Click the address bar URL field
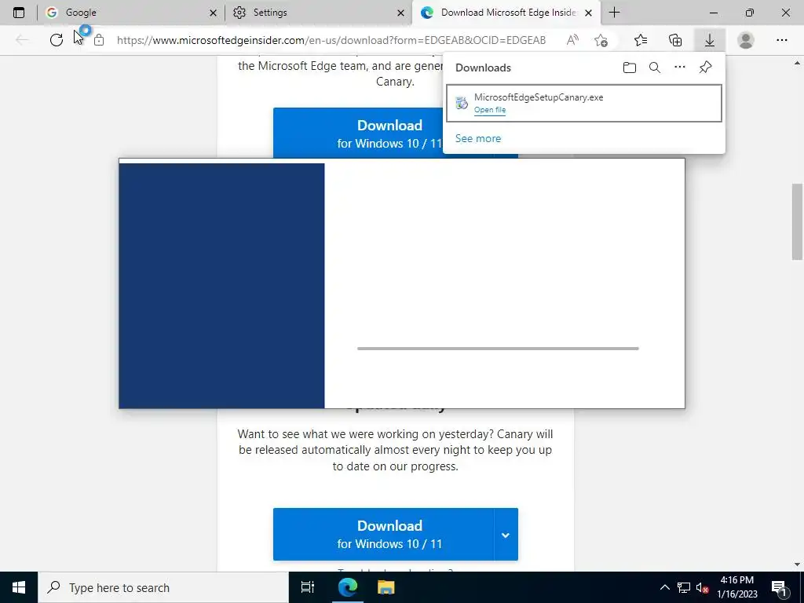 pos(331,40)
